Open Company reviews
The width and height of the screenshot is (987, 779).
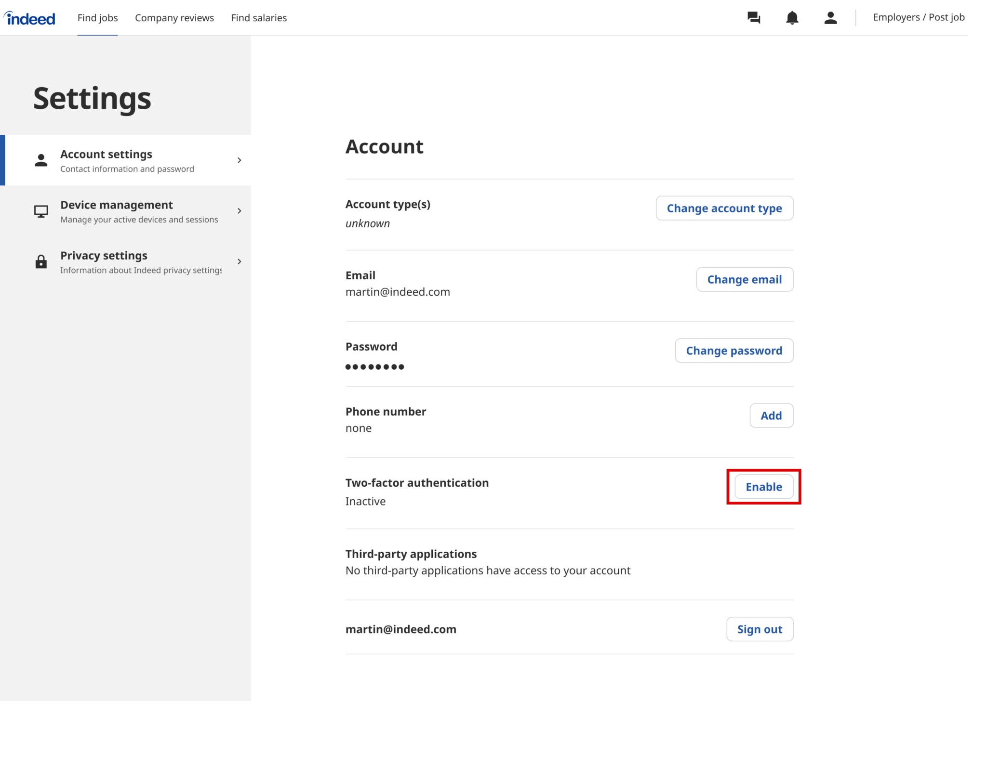pos(174,17)
